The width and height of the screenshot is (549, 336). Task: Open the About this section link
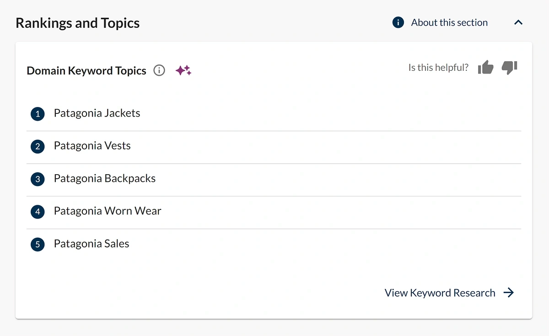(449, 22)
